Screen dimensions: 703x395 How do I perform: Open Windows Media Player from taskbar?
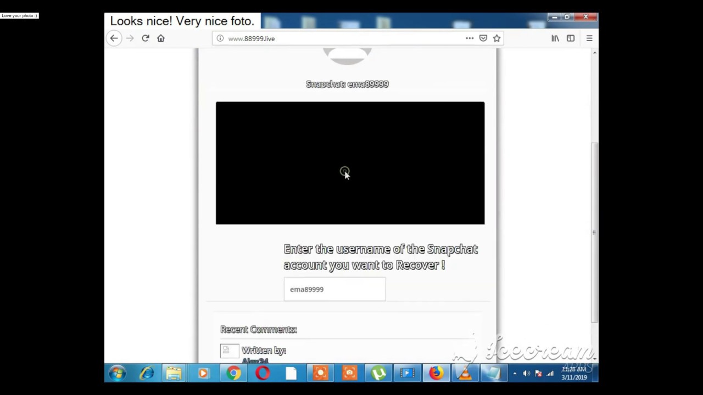click(x=203, y=374)
